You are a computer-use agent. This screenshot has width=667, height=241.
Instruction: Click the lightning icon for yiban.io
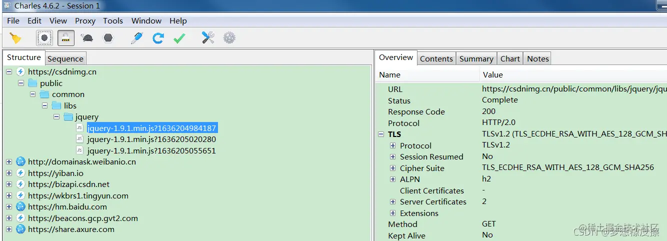(20, 173)
